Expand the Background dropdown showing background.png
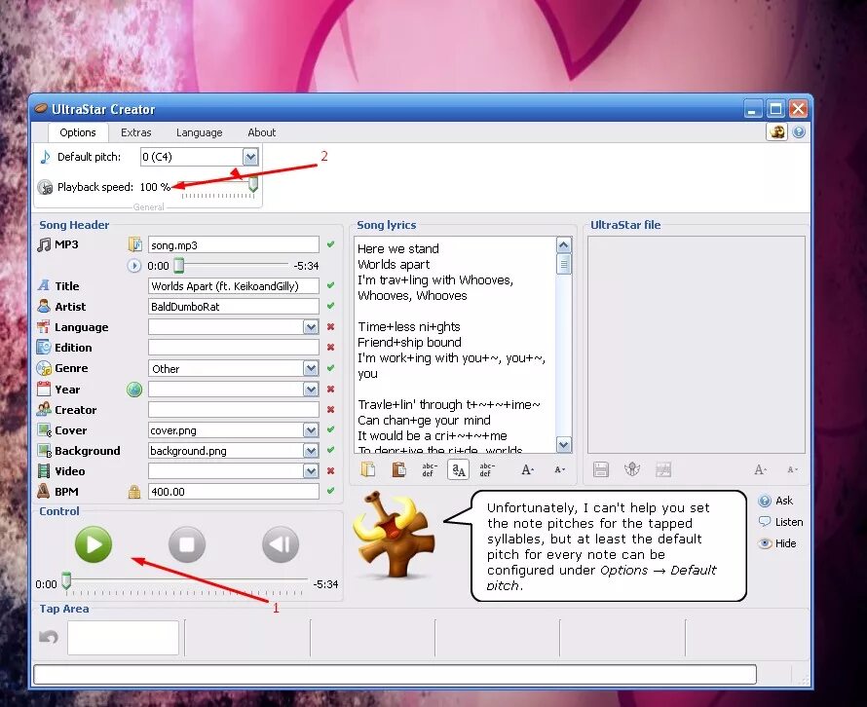The image size is (867, 707). (311, 451)
